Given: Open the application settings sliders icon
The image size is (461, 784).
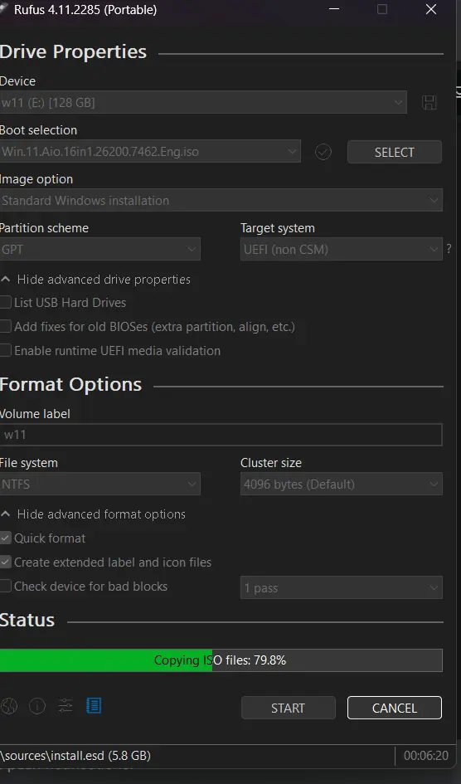Looking at the screenshot, I should click(x=66, y=705).
